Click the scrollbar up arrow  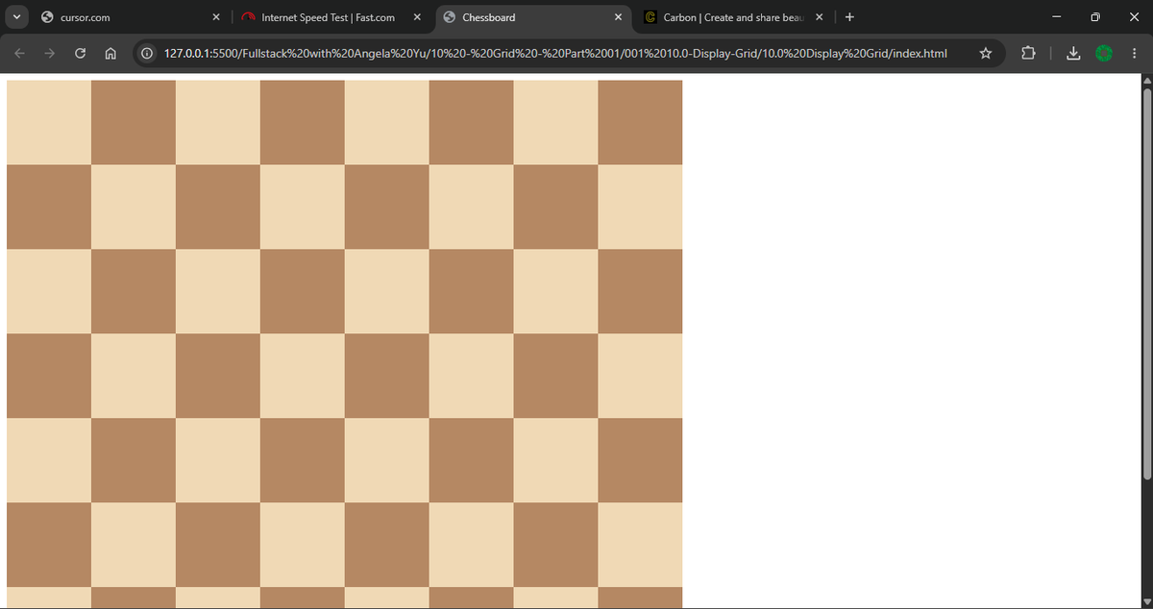[1145, 80]
